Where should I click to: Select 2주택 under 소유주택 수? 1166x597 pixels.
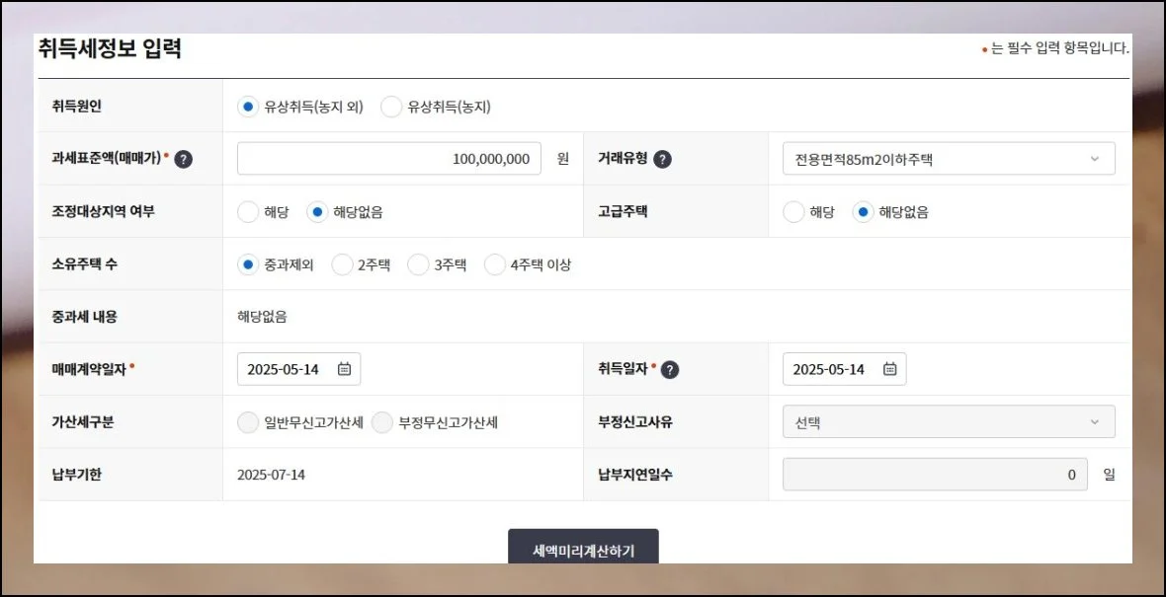coord(342,264)
